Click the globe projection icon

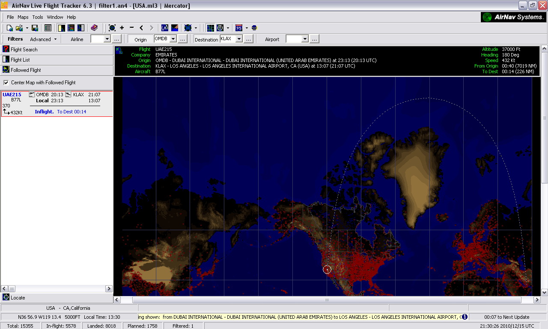coord(220,28)
